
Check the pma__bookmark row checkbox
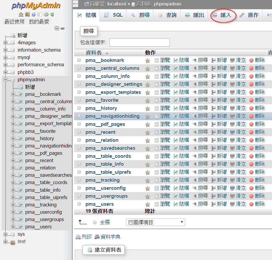[x=79, y=60]
